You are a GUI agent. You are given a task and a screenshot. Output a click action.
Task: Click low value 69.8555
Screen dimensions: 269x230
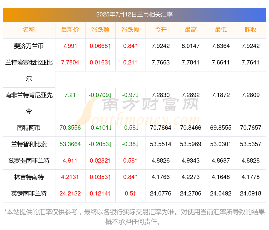(x=221, y=128)
